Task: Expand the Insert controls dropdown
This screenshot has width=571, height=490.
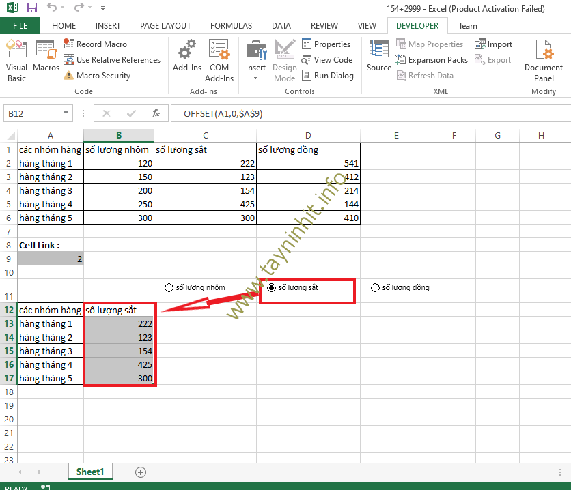Action: (x=256, y=78)
